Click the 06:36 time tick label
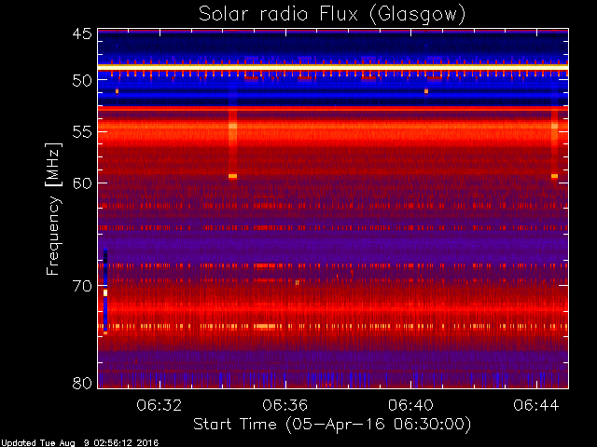The image size is (597, 447). tap(285, 405)
